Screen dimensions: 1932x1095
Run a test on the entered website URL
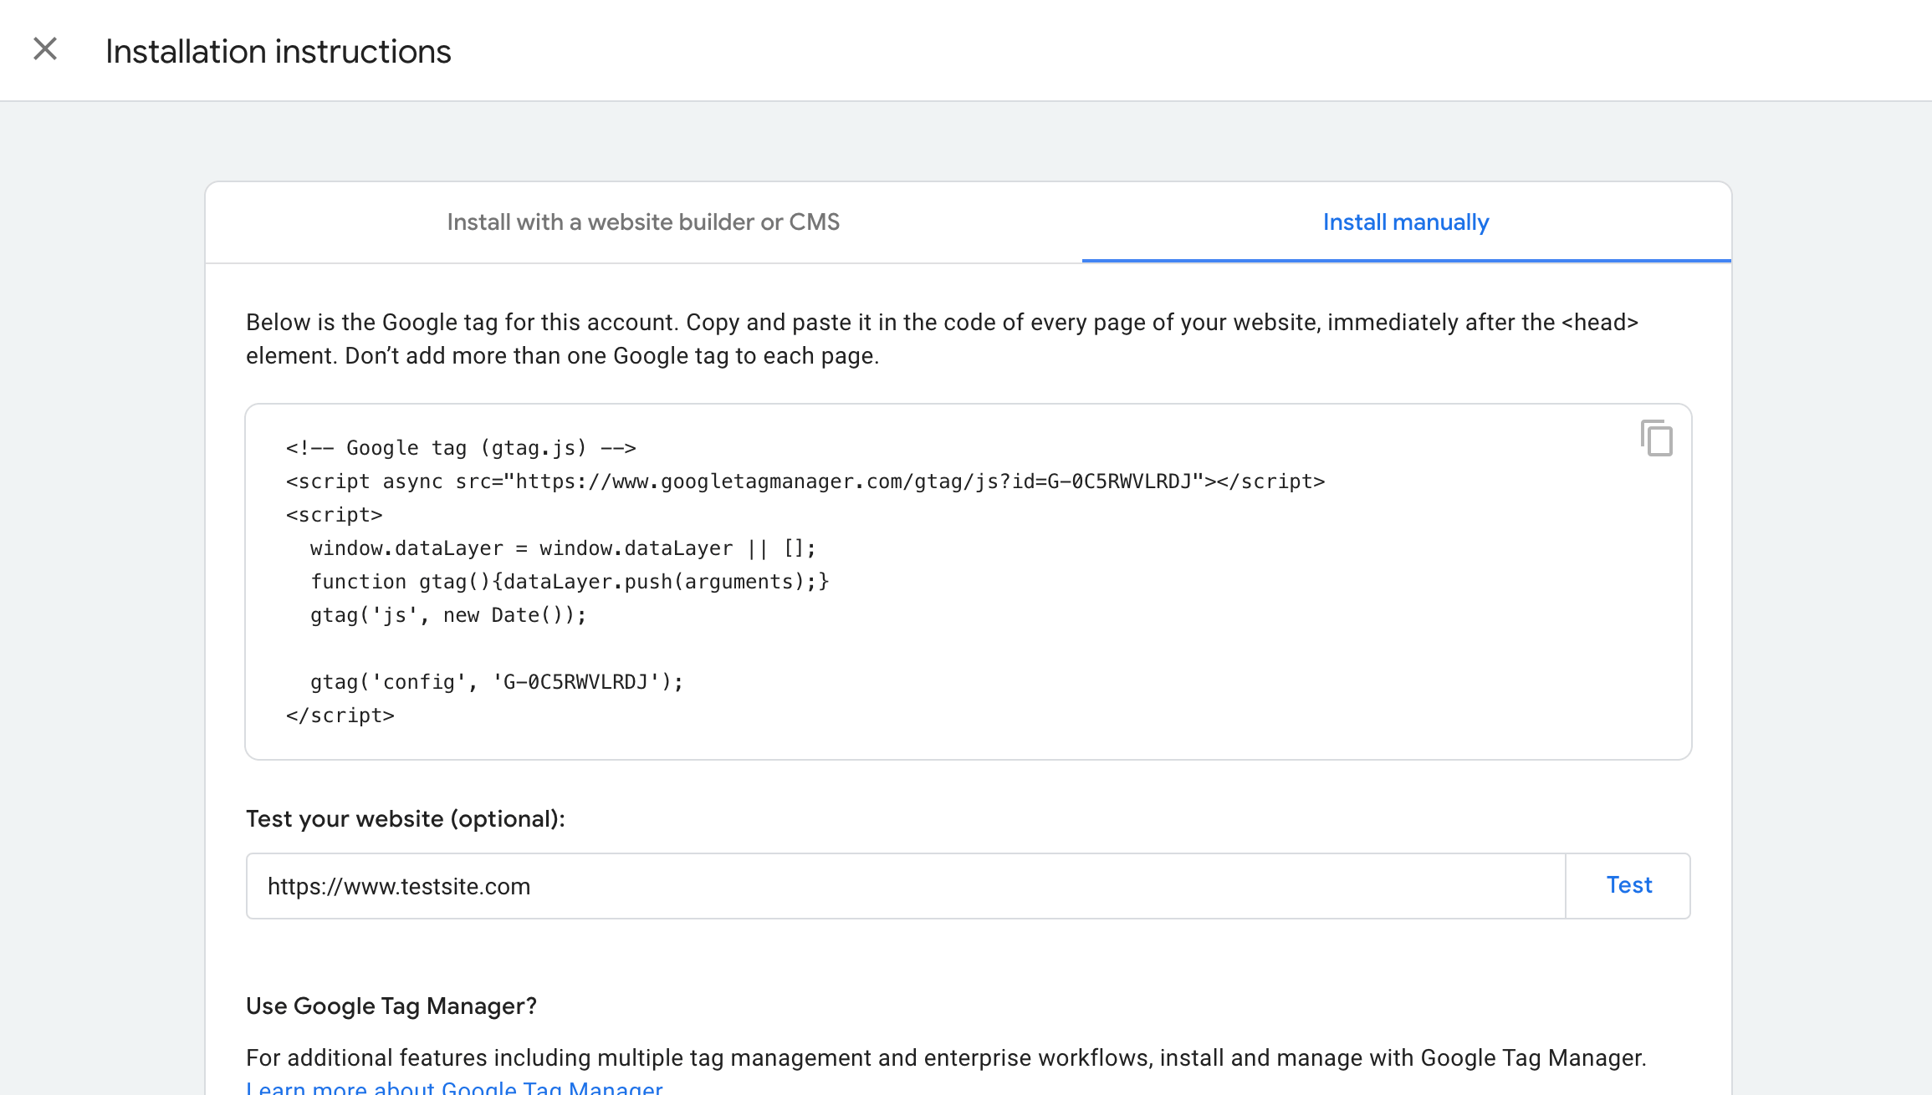[x=1627, y=885]
